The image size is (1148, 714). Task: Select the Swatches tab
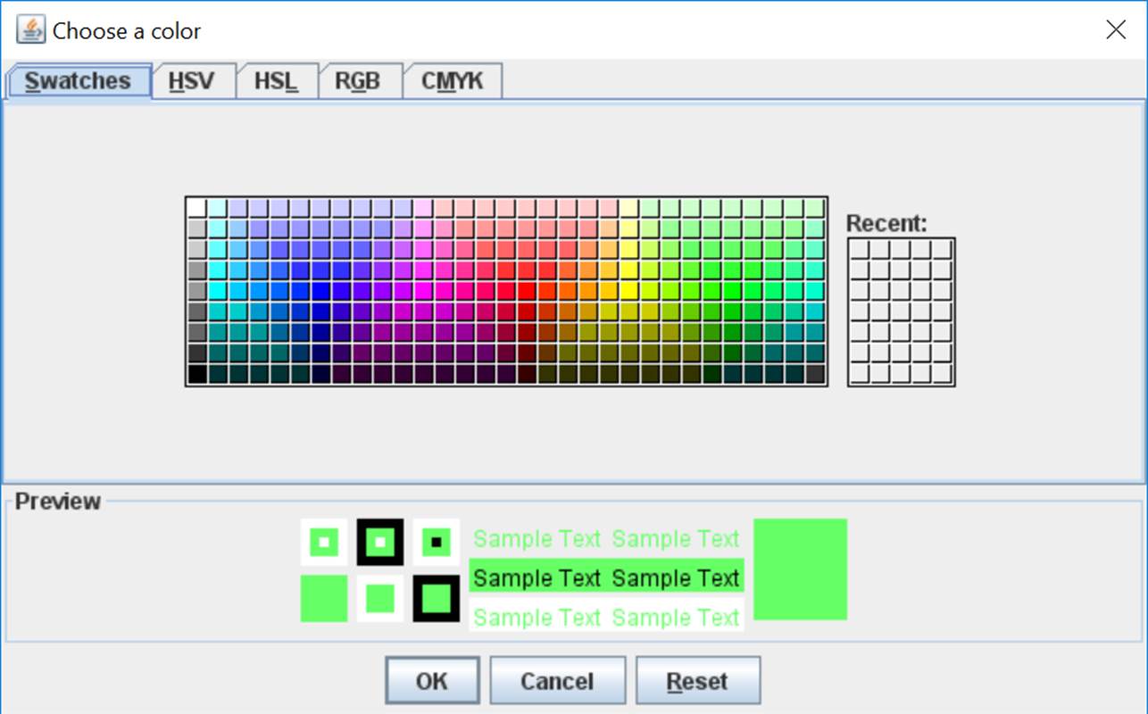coord(77,80)
